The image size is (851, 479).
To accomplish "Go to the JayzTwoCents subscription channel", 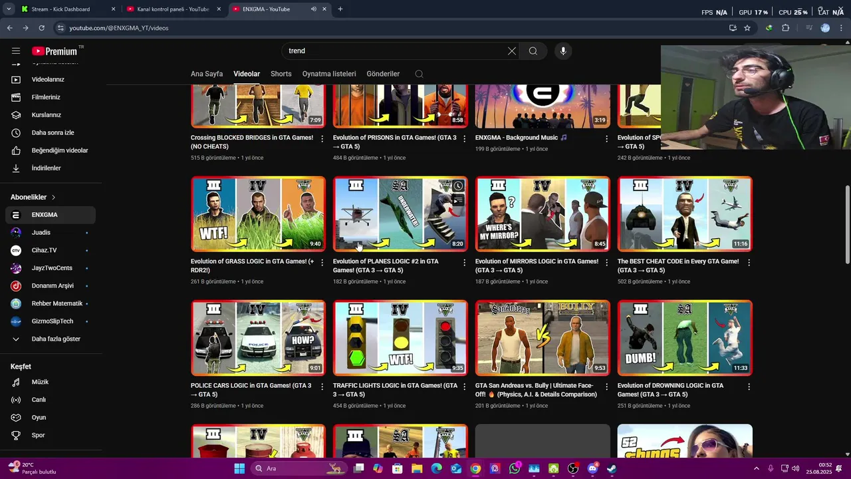I will pyautogui.click(x=51, y=268).
